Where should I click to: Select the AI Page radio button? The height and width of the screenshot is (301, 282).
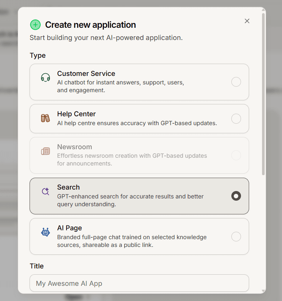(236, 237)
